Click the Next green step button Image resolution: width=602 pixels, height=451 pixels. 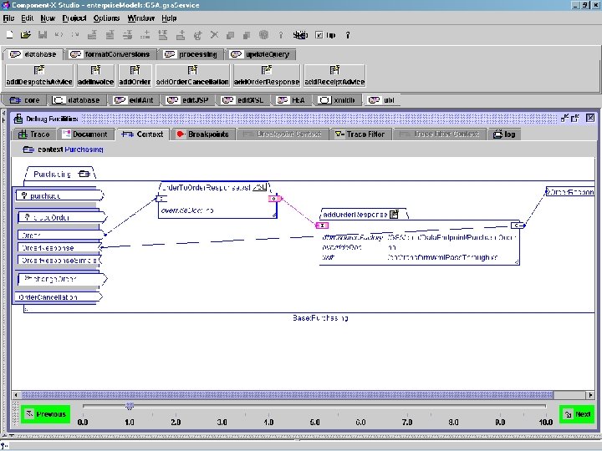pos(577,414)
